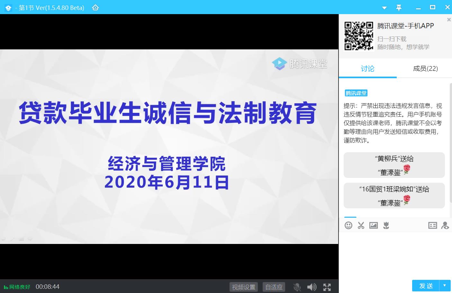Open the profile card icon in chat toolbar
The width and height of the screenshot is (452, 293).
click(432, 225)
